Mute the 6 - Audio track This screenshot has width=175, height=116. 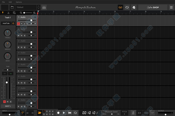22,83
